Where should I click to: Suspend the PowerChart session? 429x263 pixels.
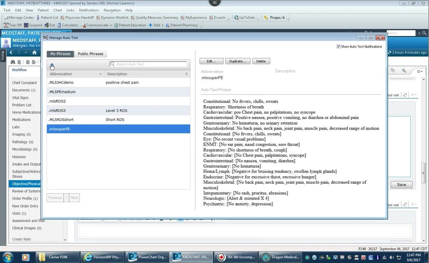33,25
